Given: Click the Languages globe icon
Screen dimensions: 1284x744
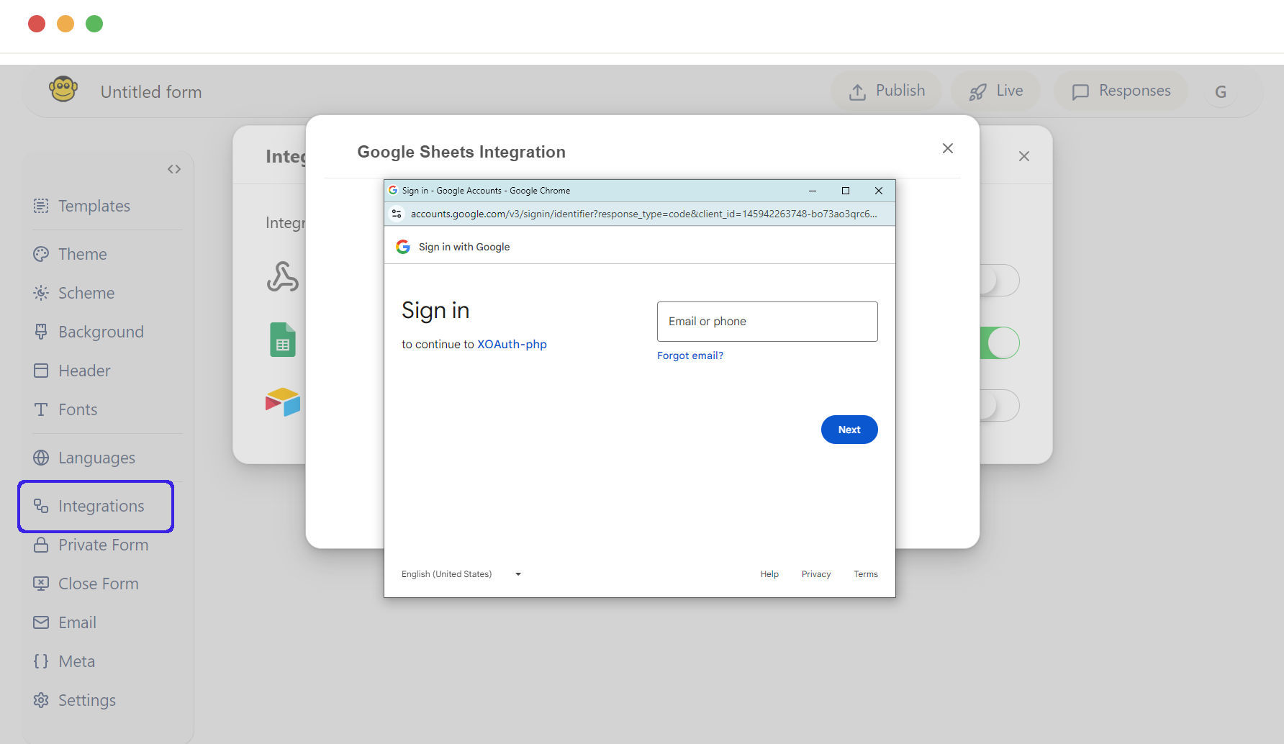Looking at the screenshot, I should 41,458.
